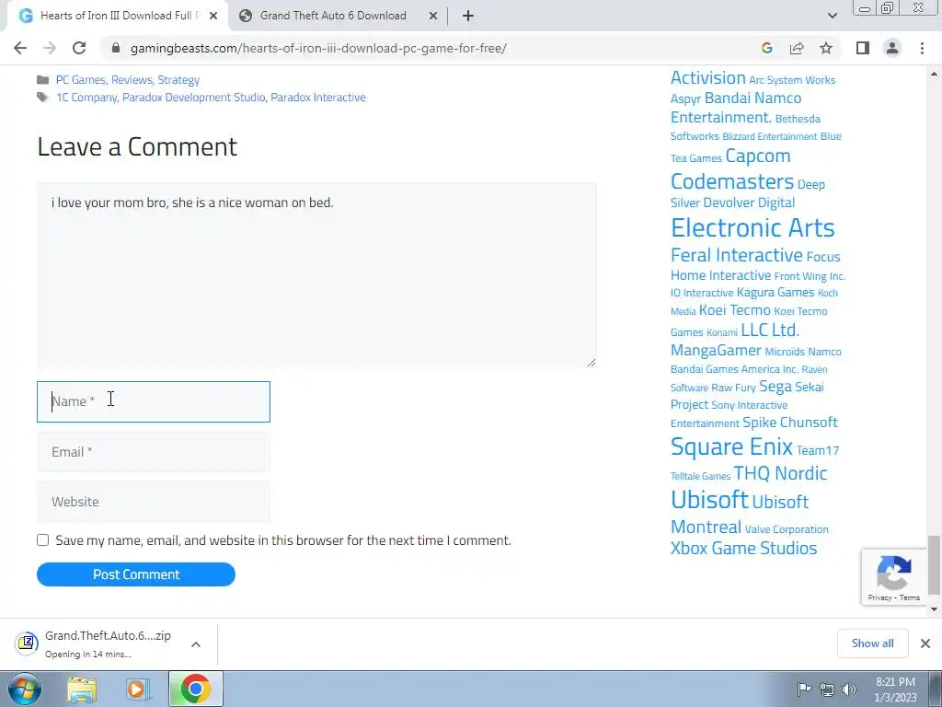Open the PC Games category link
942x707 pixels.
pyautogui.click(x=81, y=79)
